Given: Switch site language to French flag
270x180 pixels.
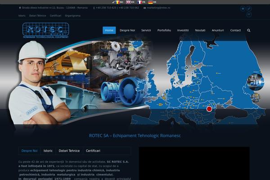Looking at the screenshot, I should point(139,2).
